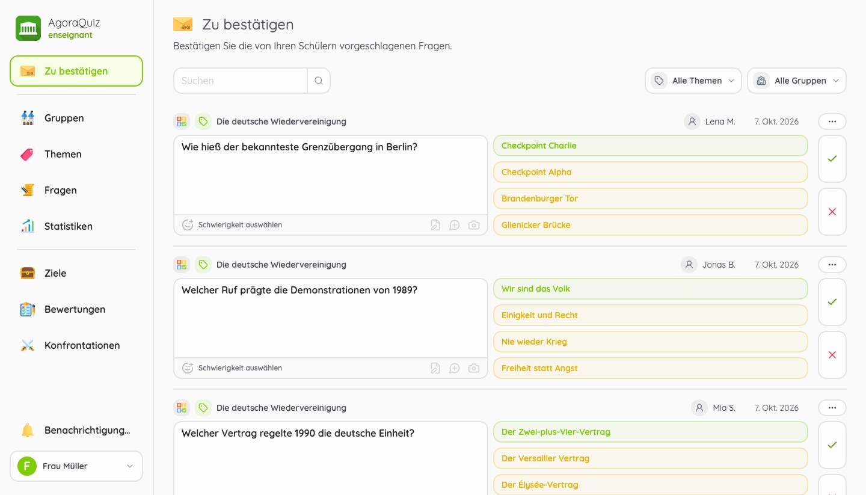The width and height of the screenshot is (866, 495).
Task: Open the Alle Gruppen filter dropdown
Action: (797, 81)
